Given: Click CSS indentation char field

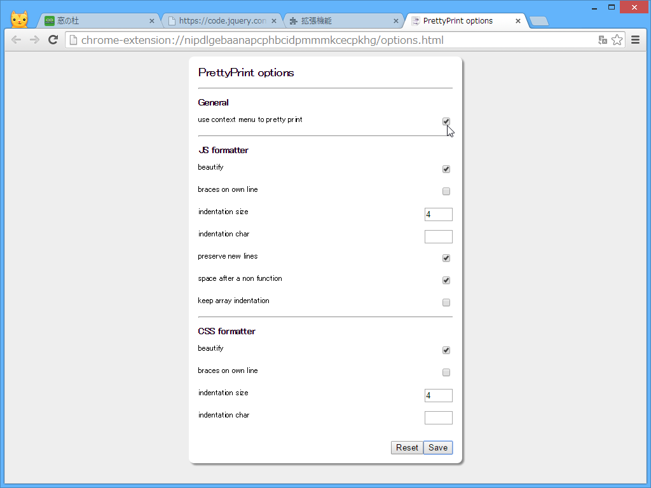Looking at the screenshot, I should click(439, 418).
